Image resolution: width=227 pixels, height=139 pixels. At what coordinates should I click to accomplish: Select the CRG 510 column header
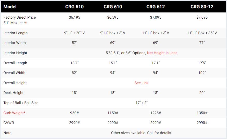point(74,7)
